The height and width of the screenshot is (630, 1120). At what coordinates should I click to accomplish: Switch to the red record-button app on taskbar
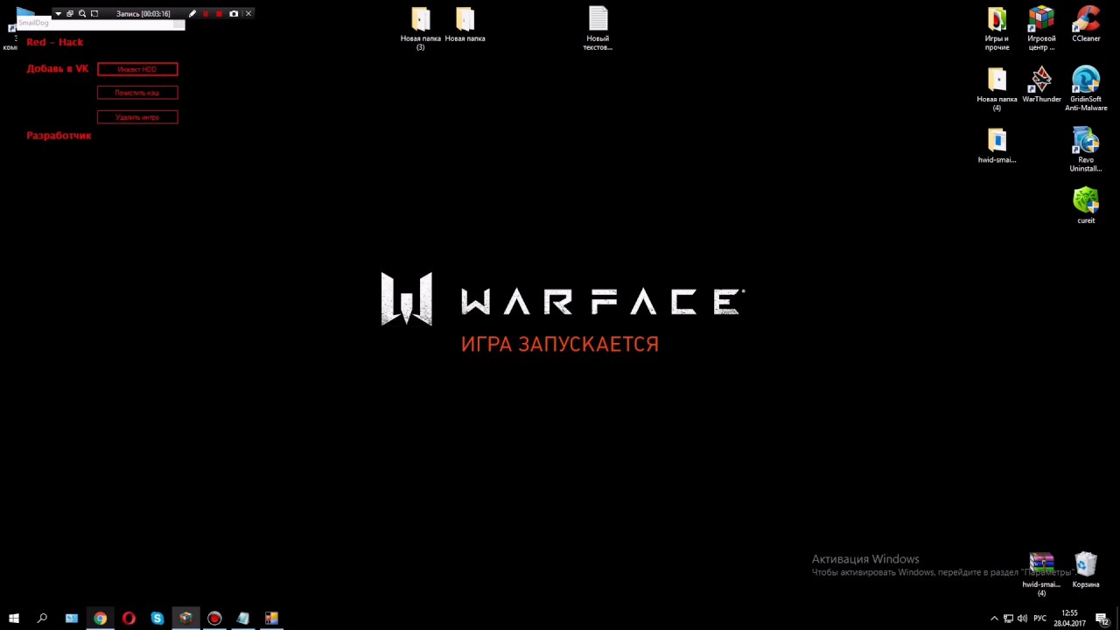tap(214, 618)
